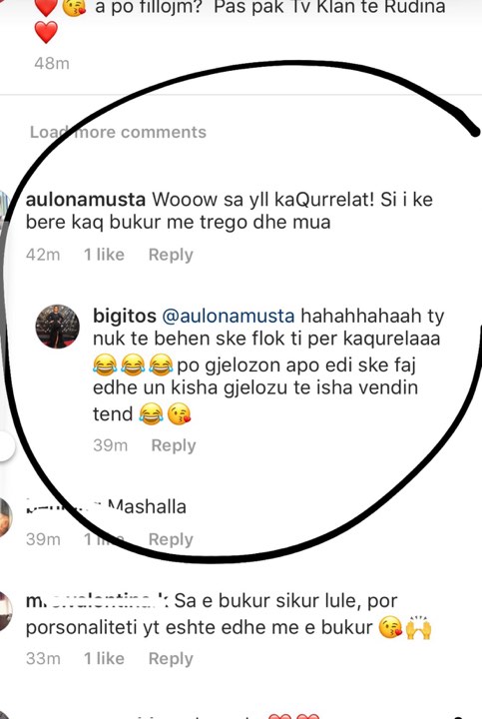The image size is (482, 719).
Task: Tap the three laughing emojis in bigitos reply
Action: (133, 365)
